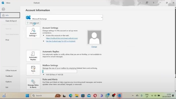Viewport: 176px width, 99px height.
Task: Open the Feedback section
Action: click(9, 76)
